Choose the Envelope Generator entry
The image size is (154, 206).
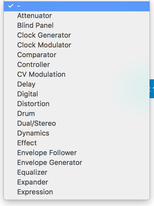77,162
